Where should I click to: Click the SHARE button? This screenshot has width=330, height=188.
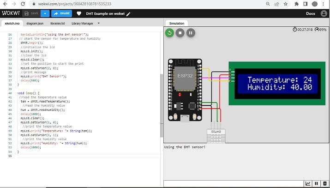[61, 13]
